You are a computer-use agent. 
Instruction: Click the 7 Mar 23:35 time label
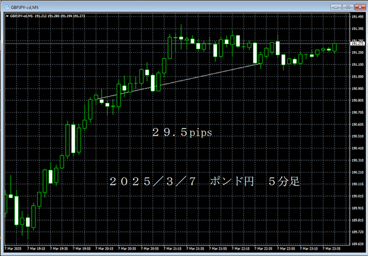(x=332, y=249)
